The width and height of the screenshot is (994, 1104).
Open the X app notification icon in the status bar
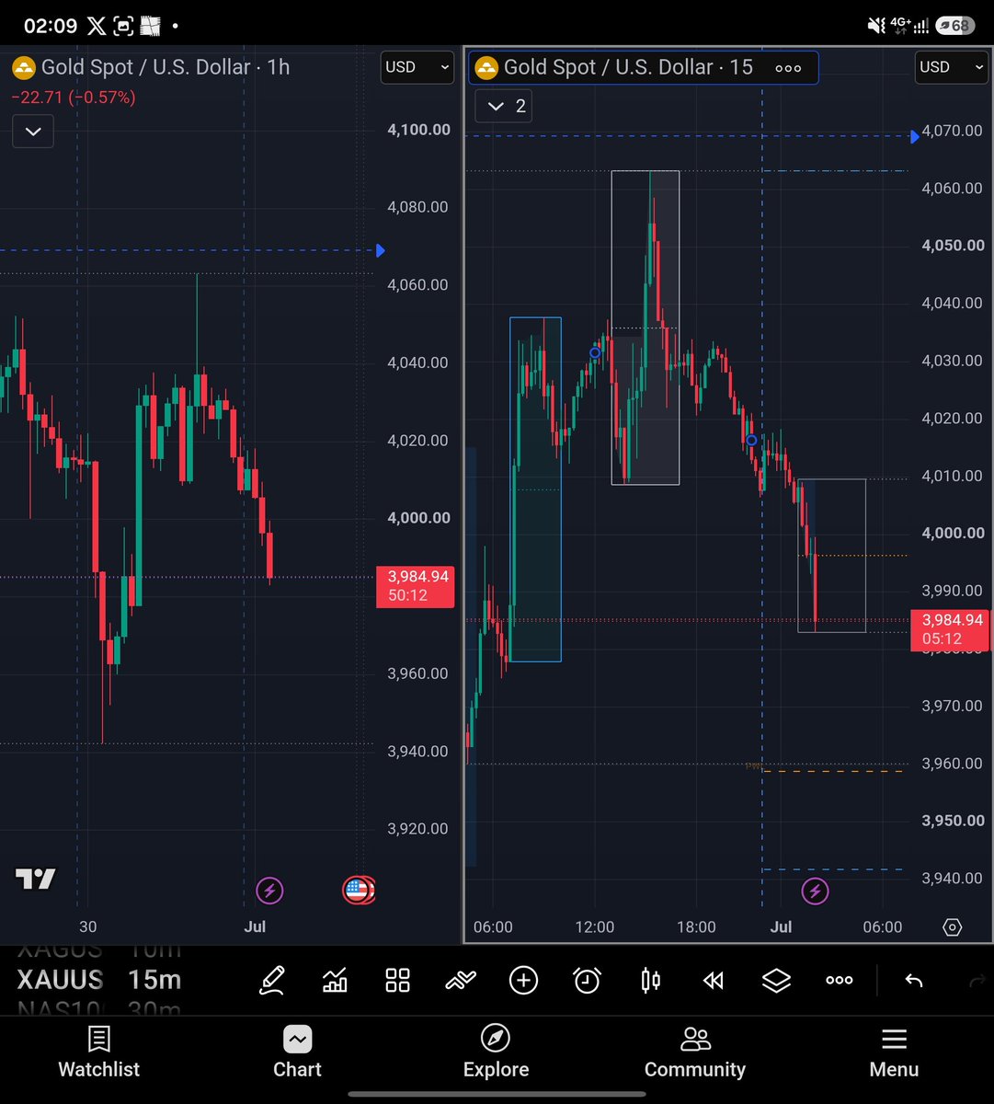[96, 26]
